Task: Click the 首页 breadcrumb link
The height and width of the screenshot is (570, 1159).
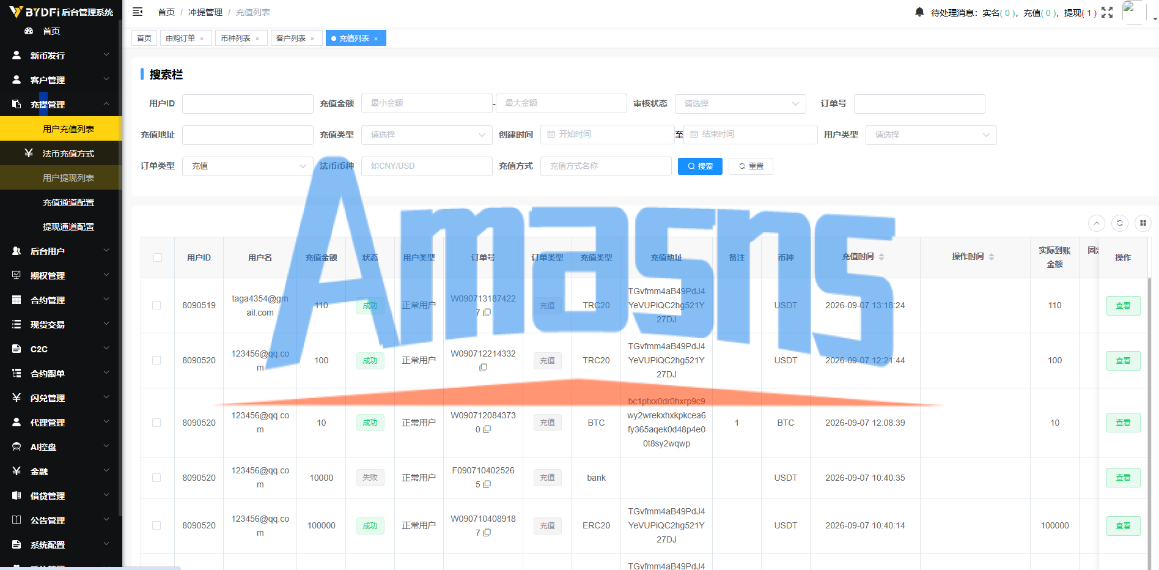Action: [166, 12]
